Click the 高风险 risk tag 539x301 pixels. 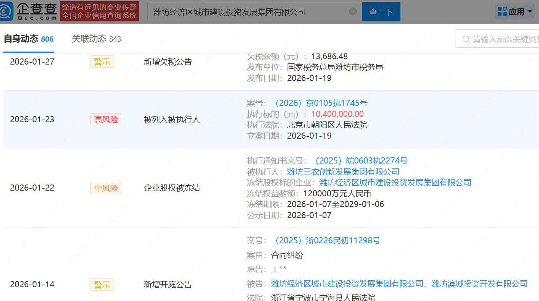pos(106,120)
